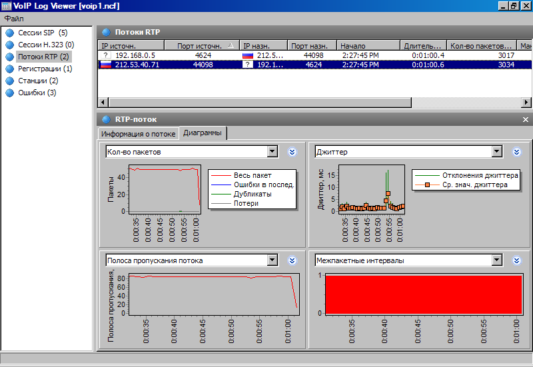Click the VoIP Log Viewer title bar icon

7,6
